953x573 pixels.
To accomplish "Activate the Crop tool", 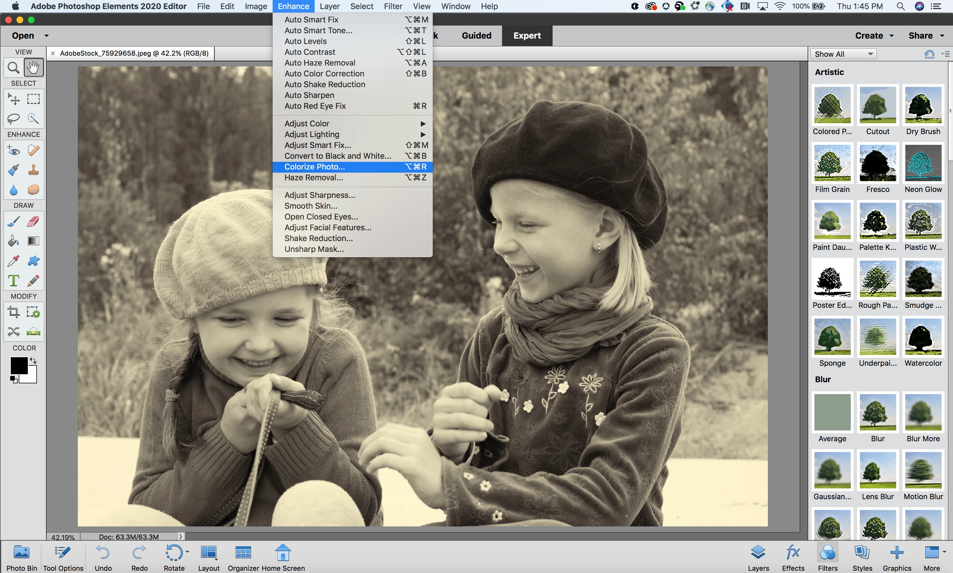I will pyautogui.click(x=14, y=312).
